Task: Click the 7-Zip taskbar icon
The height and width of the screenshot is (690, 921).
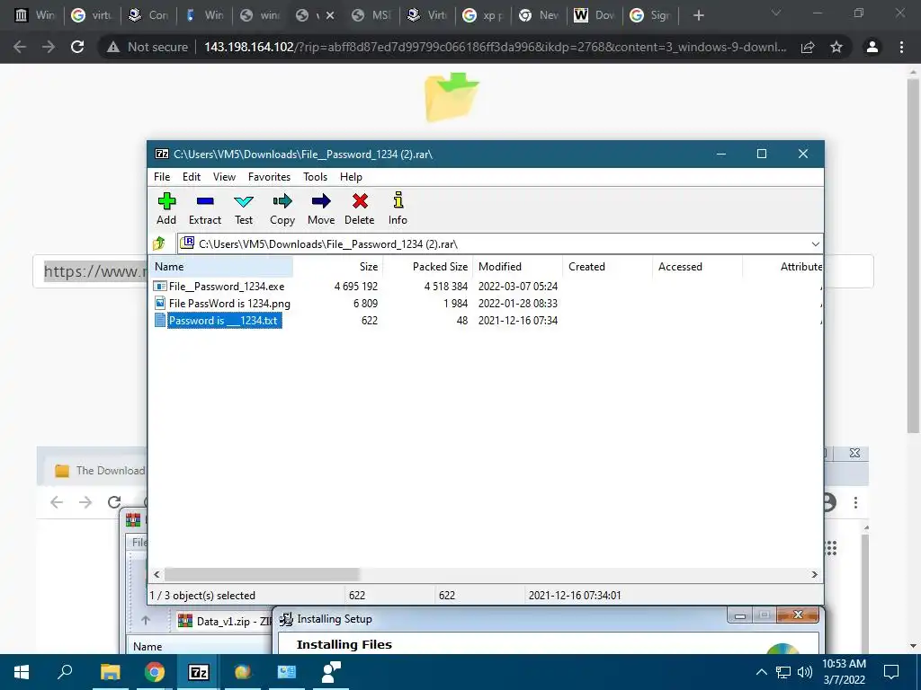Action: tap(199, 672)
